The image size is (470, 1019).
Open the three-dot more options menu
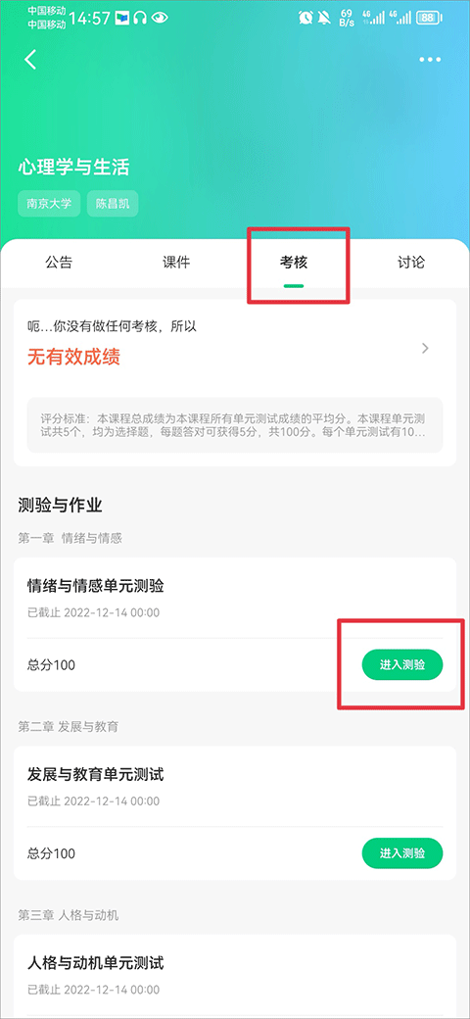pos(430,60)
